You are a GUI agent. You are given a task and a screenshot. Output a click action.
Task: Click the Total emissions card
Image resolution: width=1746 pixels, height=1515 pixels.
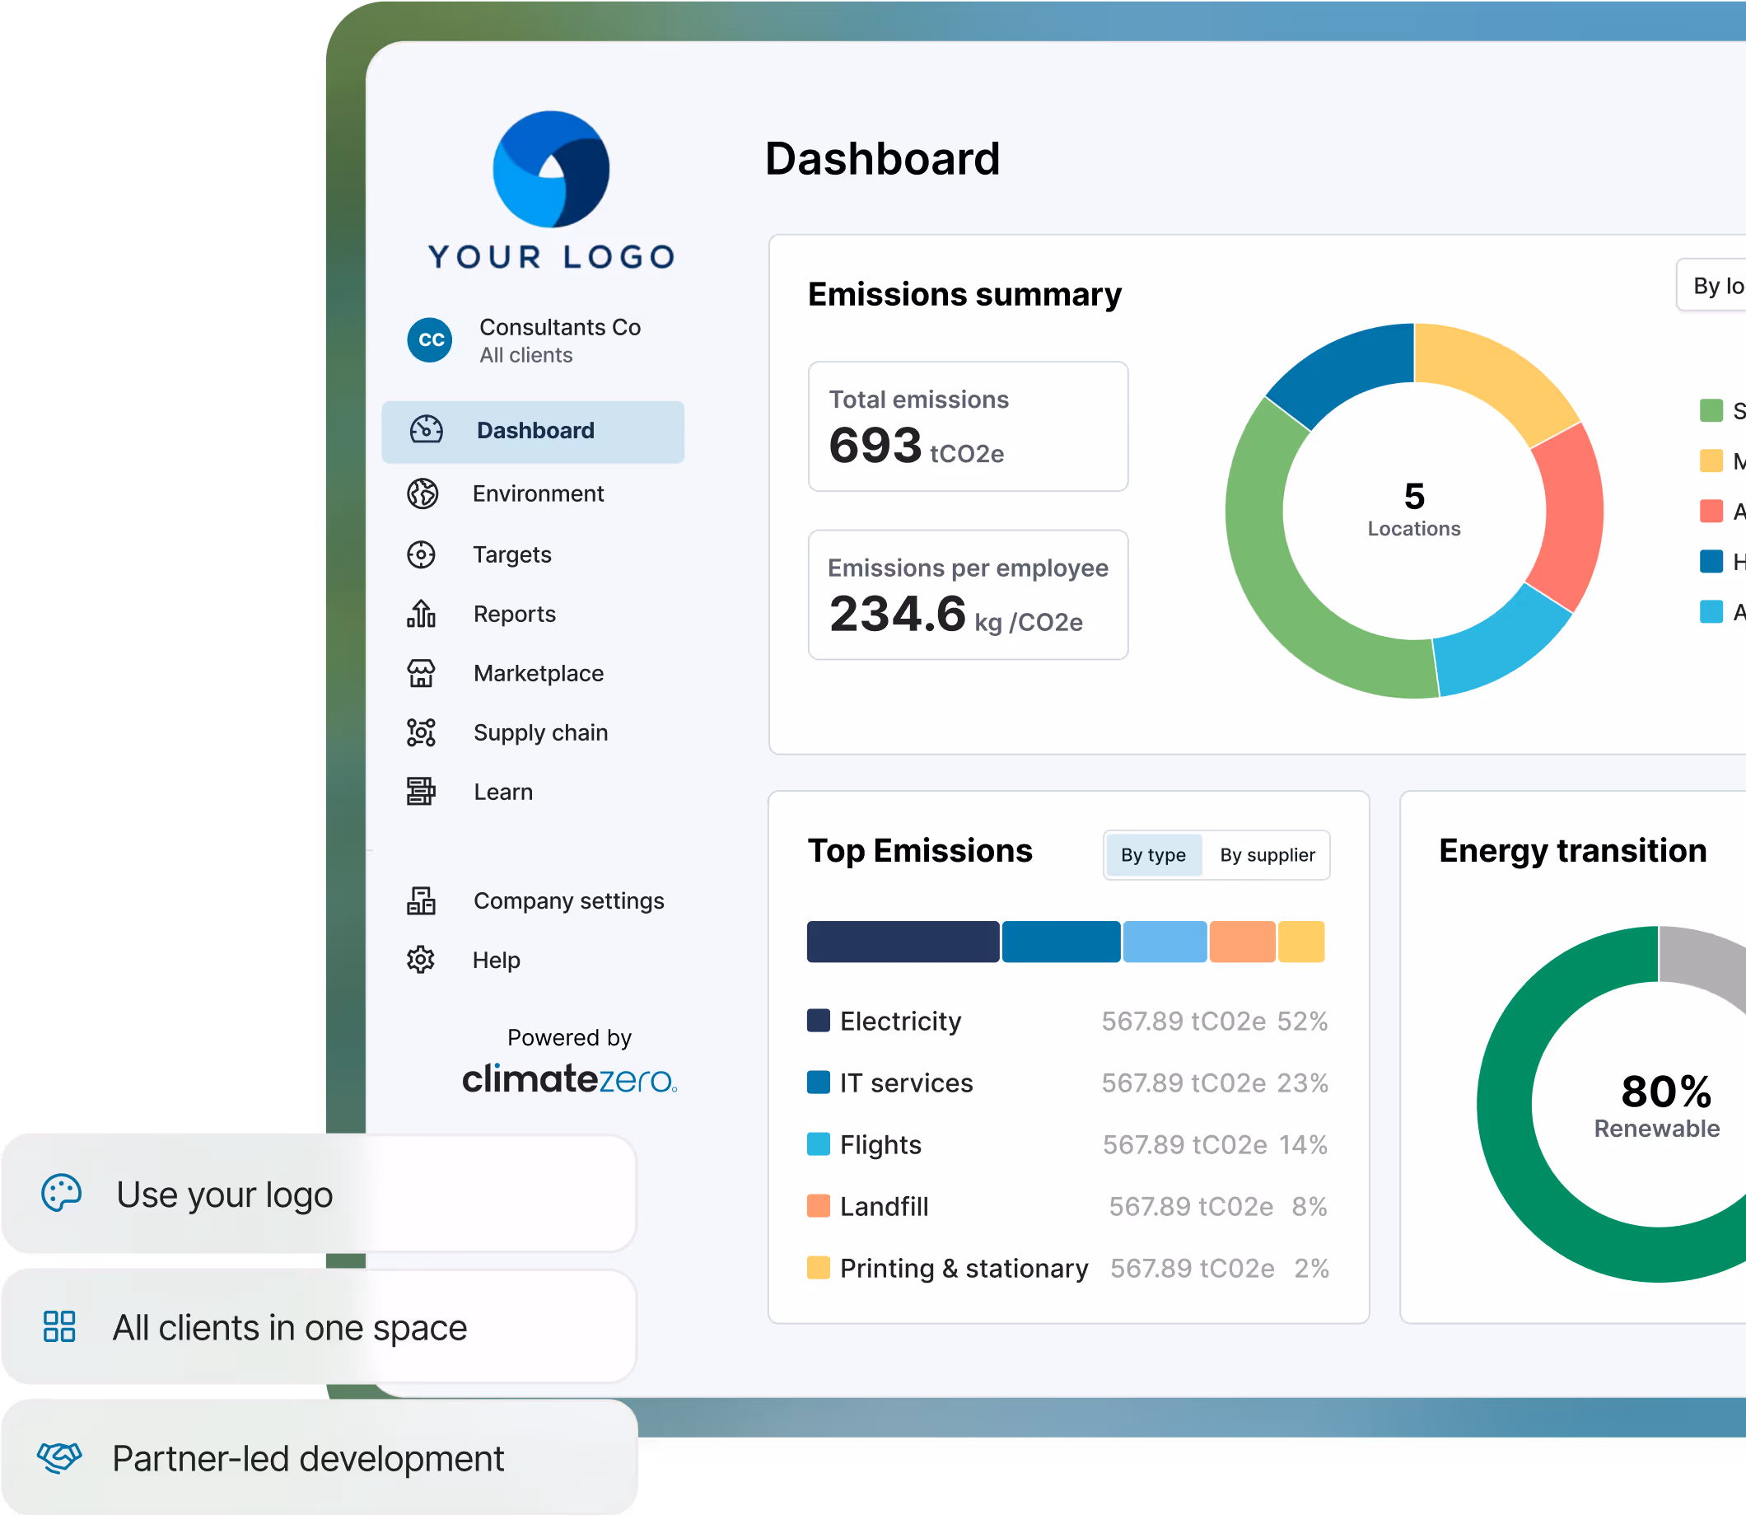(x=968, y=426)
